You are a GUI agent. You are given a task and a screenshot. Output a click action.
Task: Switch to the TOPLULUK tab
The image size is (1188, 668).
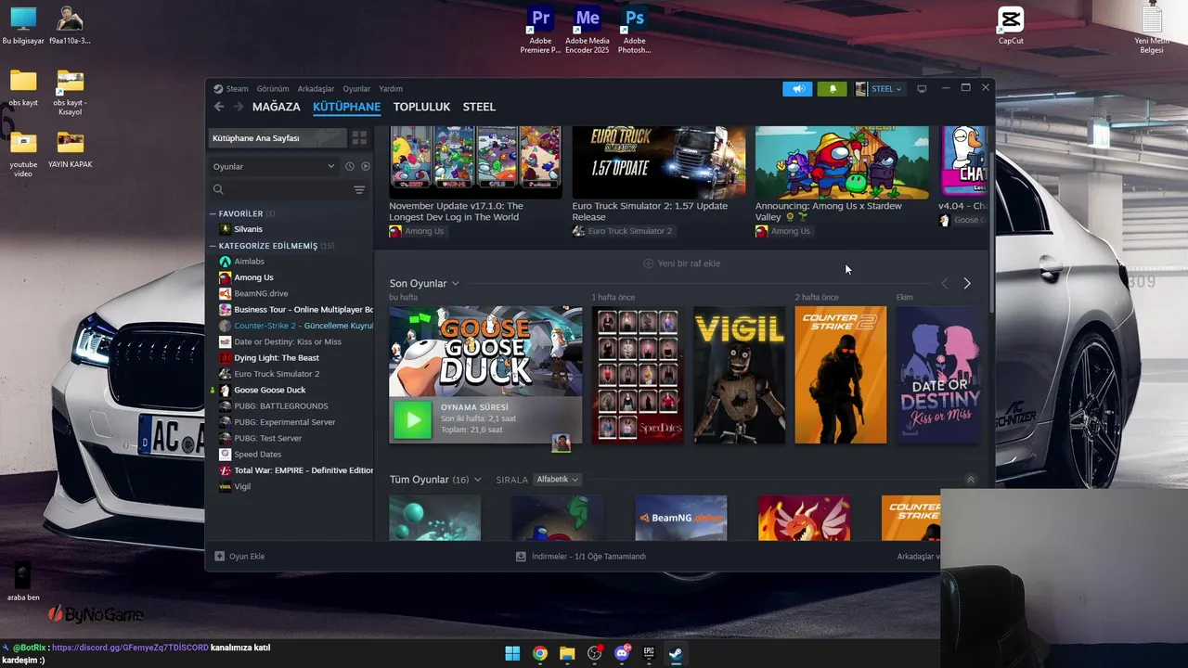coord(421,107)
